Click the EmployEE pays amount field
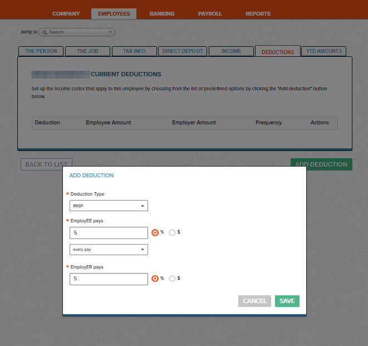 [x=109, y=233]
